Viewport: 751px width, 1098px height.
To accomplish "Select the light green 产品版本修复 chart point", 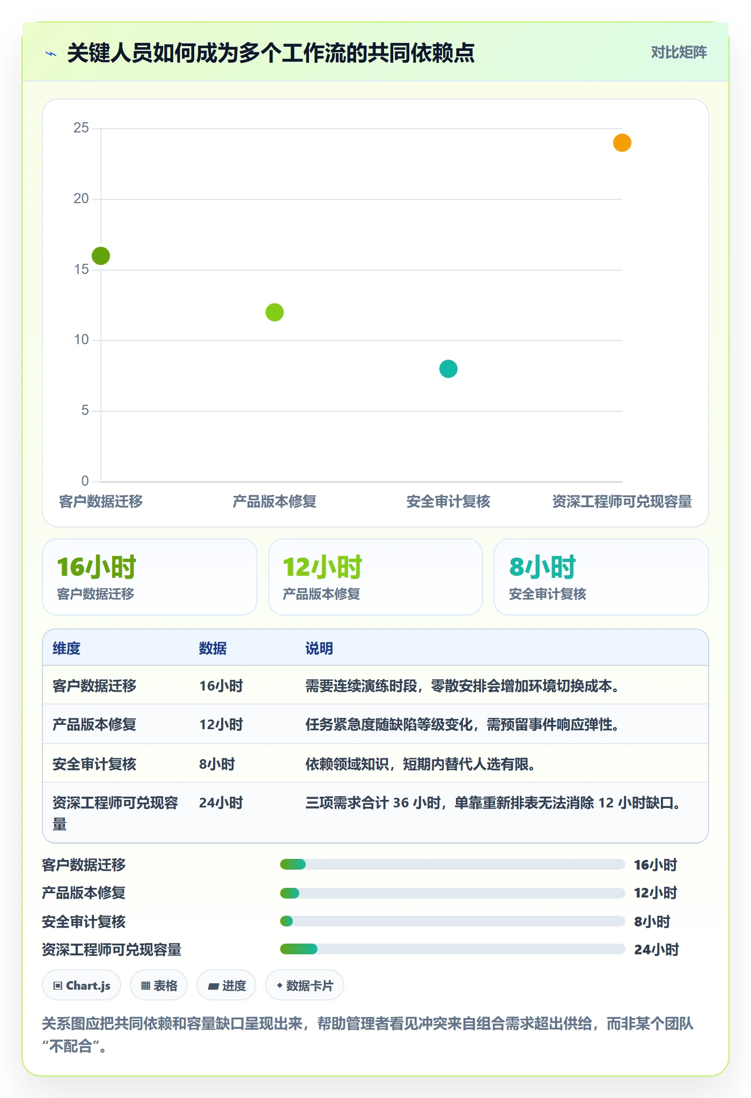I will (275, 312).
